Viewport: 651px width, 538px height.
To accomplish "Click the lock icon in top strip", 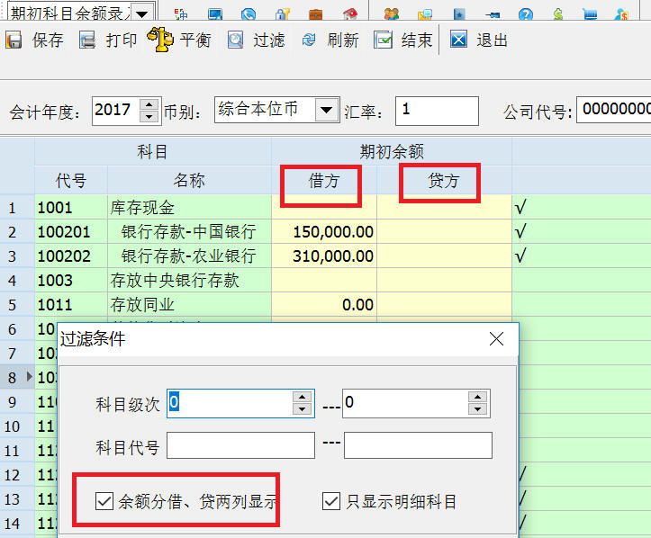I will 283,14.
